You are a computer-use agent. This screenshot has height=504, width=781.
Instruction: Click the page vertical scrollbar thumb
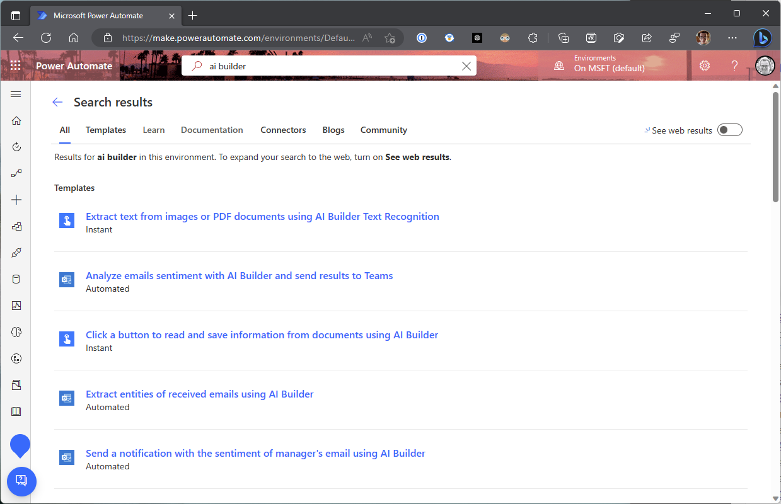click(x=775, y=147)
